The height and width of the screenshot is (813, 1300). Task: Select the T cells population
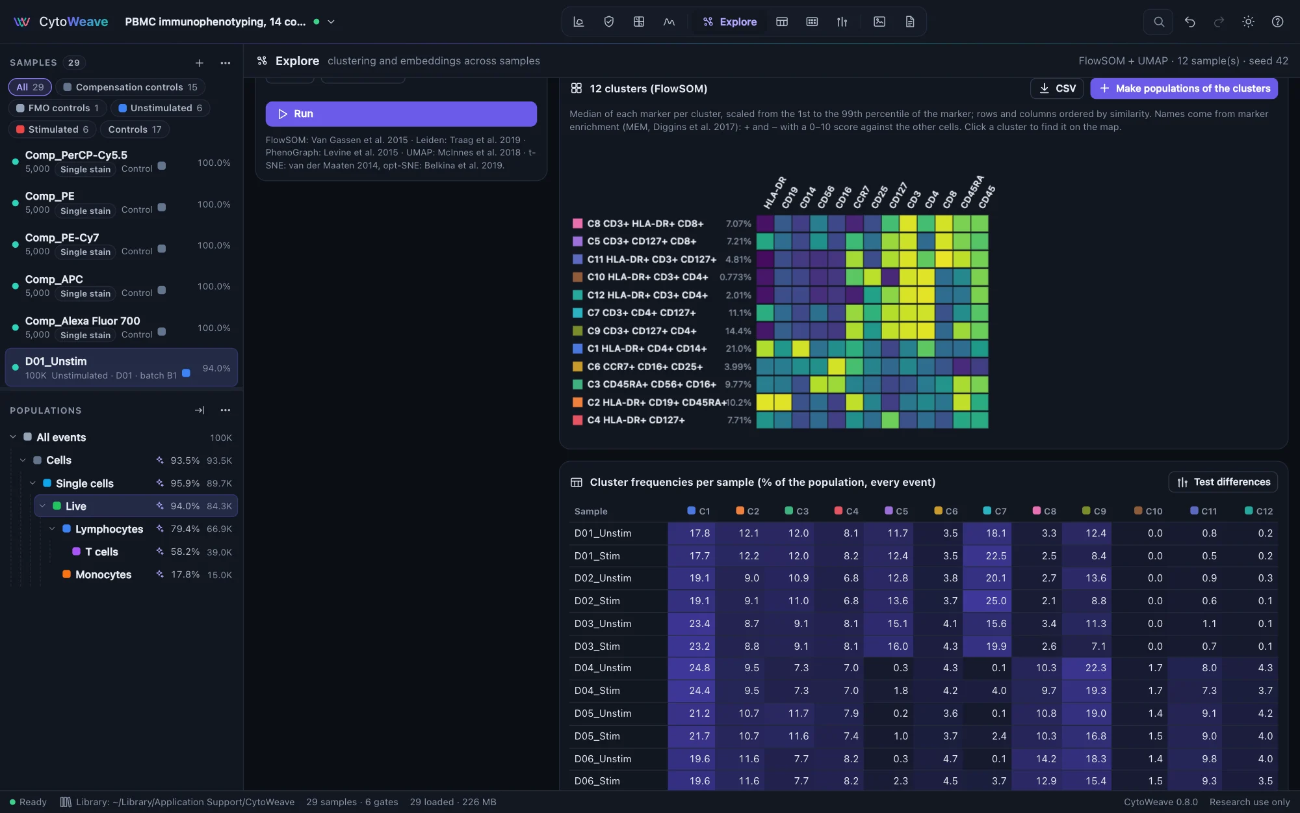tap(101, 552)
